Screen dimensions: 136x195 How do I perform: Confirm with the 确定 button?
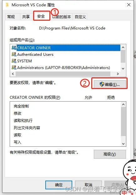click(59, 185)
